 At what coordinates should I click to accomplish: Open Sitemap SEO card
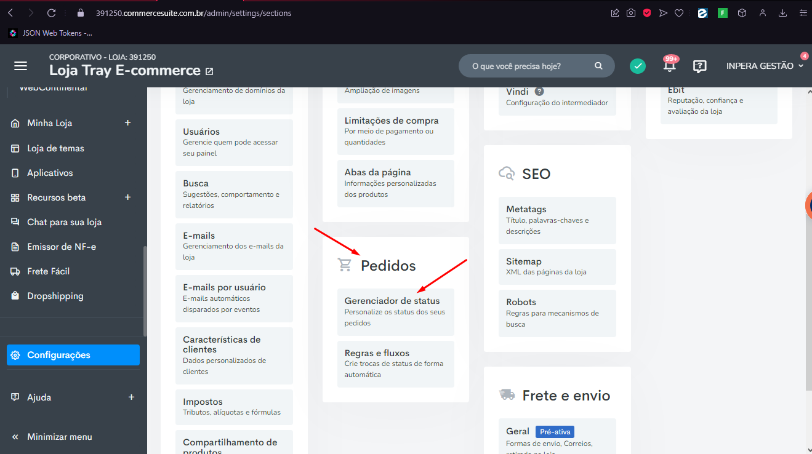557,266
